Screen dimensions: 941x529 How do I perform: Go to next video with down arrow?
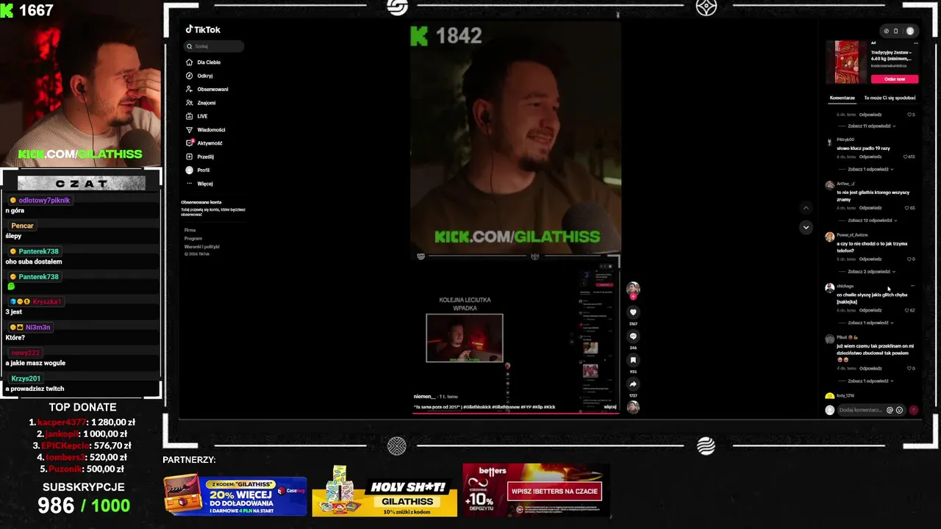[x=806, y=227]
